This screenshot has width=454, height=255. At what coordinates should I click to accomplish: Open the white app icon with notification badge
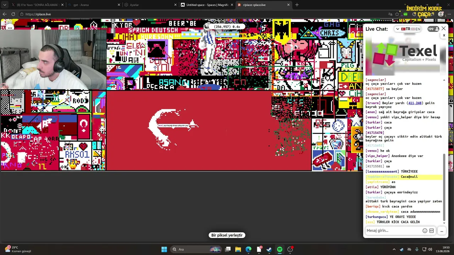click(259, 249)
